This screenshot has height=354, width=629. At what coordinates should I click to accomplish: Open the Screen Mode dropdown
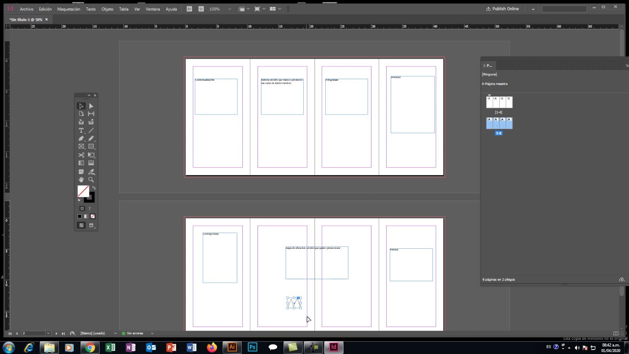pyautogui.click(x=260, y=9)
